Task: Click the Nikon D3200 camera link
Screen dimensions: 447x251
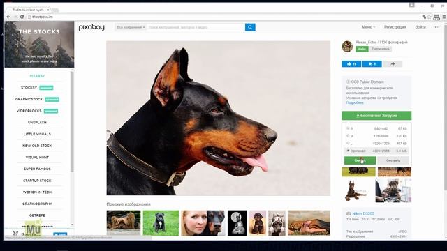Action: pos(363,213)
